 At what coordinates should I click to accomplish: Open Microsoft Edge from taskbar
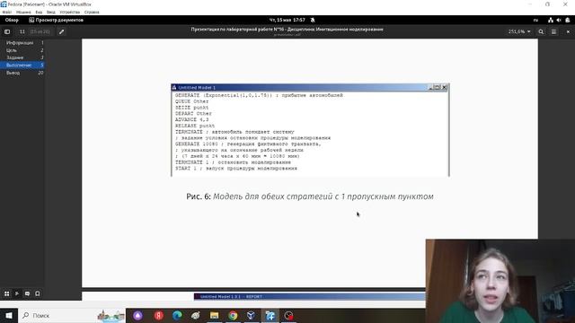[177, 315]
